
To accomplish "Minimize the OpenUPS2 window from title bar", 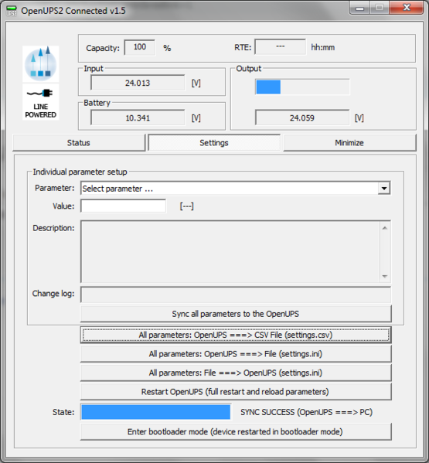I will [359, 8].
